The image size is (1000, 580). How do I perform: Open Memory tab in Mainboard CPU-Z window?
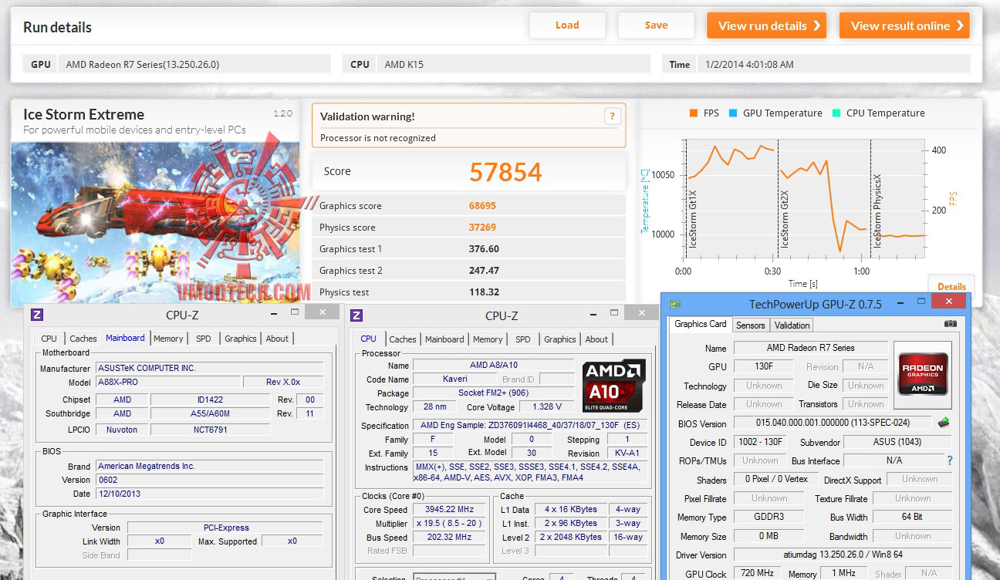point(168,339)
